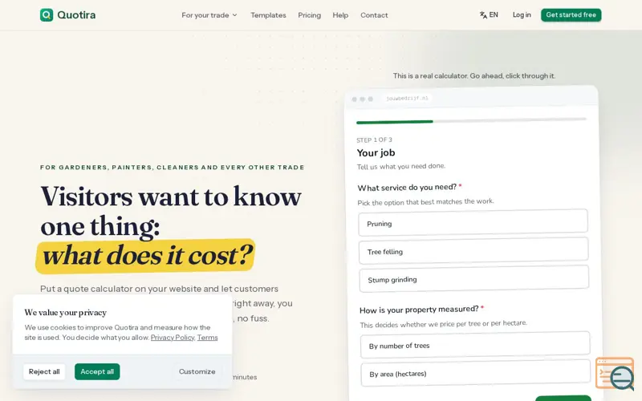Open the Contact page
The width and height of the screenshot is (642, 401).
coord(374,15)
